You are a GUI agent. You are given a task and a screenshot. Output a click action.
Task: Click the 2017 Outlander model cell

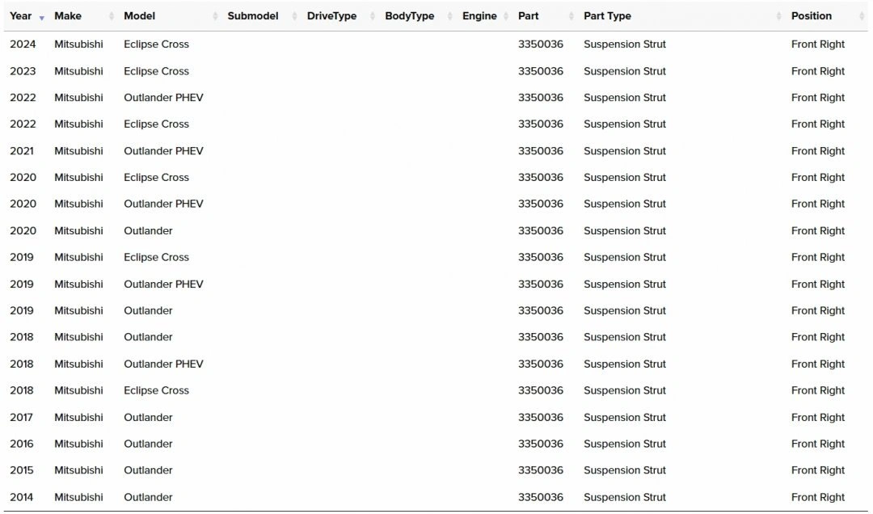(148, 417)
